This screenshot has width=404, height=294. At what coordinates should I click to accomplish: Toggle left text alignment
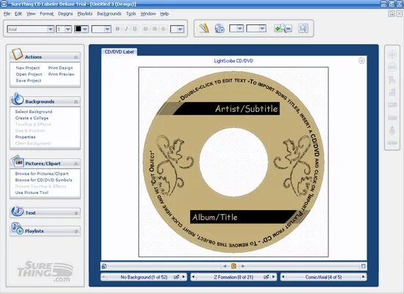pos(146,29)
